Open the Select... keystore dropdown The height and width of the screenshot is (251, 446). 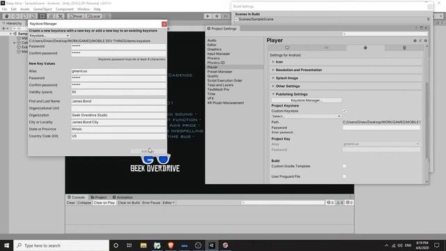[306, 116]
